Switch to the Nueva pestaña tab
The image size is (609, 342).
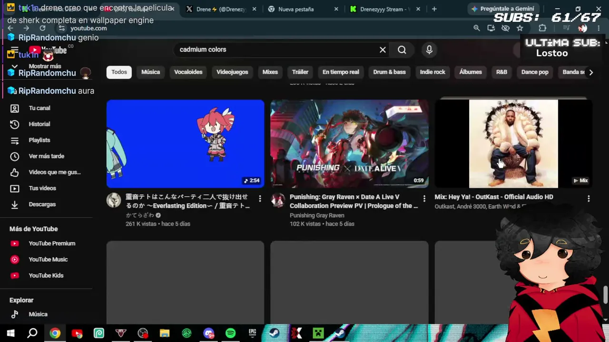303,9
